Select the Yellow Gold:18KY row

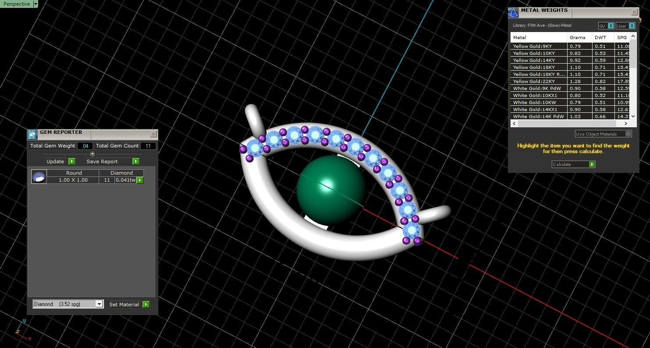pos(570,67)
